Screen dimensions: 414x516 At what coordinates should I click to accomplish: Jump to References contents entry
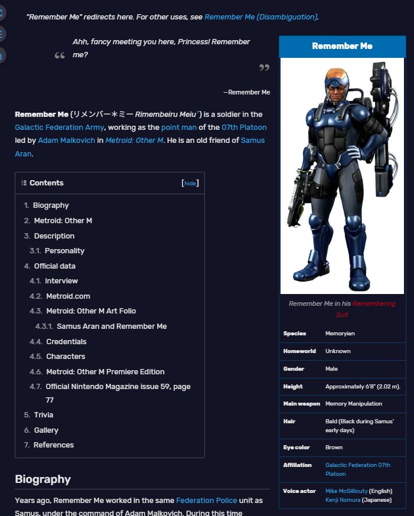[x=54, y=445]
